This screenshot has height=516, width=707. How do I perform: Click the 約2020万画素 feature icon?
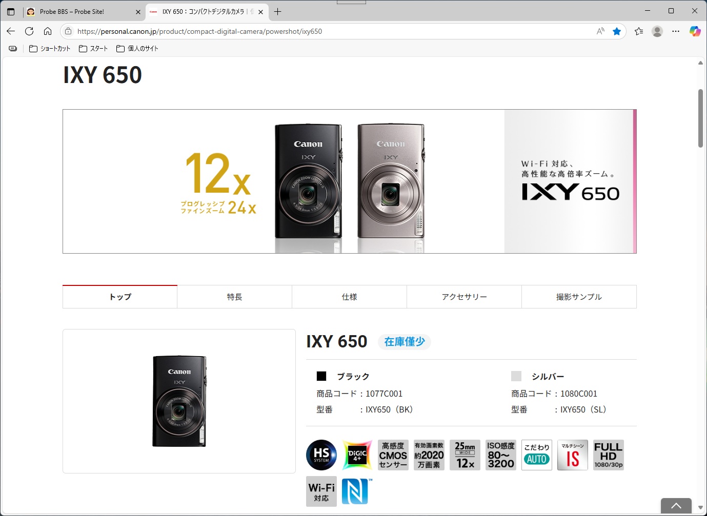pos(429,455)
